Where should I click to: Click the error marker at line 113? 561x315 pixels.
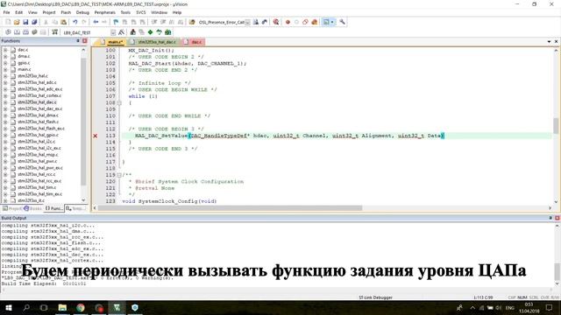click(x=96, y=136)
